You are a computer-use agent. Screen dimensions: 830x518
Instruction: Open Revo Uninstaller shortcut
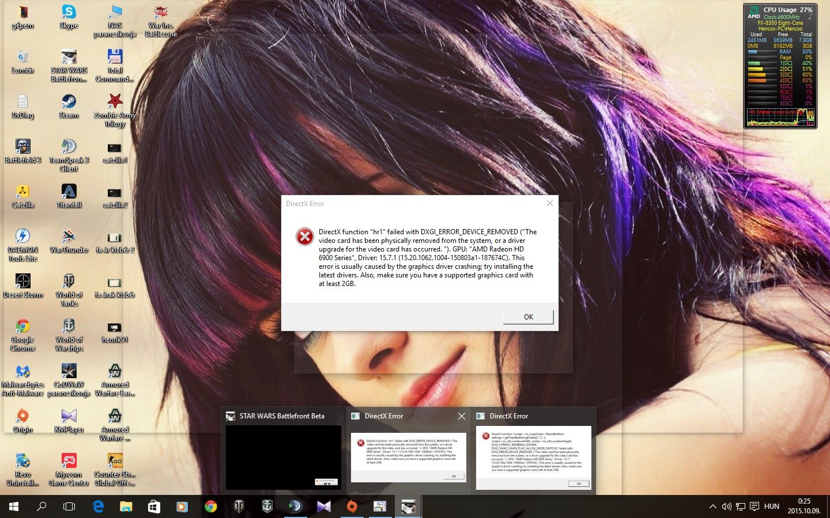[22, 470]
